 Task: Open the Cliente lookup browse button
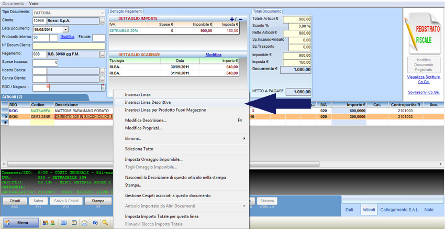[103, 21]
